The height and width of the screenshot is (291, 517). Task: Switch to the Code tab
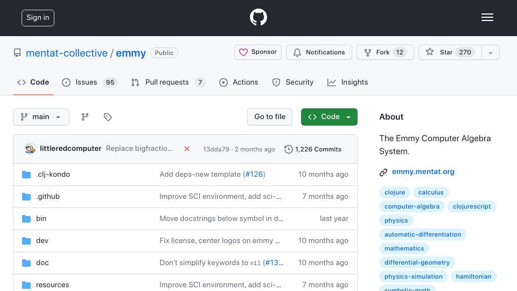33,82
